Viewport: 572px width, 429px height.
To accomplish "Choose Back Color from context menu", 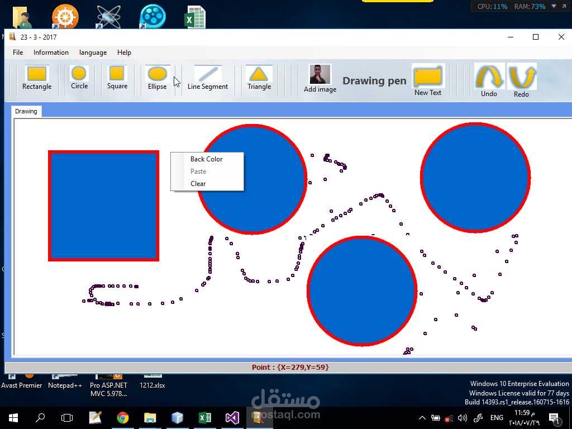I will [x=207, y=159].
